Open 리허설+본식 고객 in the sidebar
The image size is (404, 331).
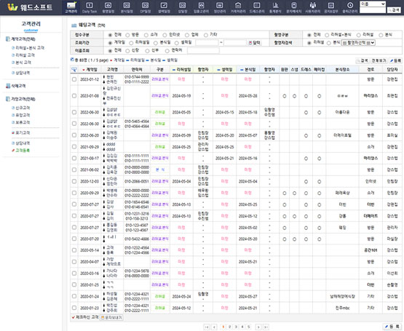(x=30, y=48)
